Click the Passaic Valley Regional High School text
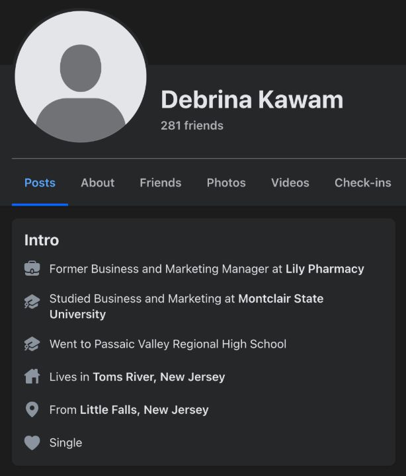The height and width of the screenshot is (476, 406). [190, 344]
